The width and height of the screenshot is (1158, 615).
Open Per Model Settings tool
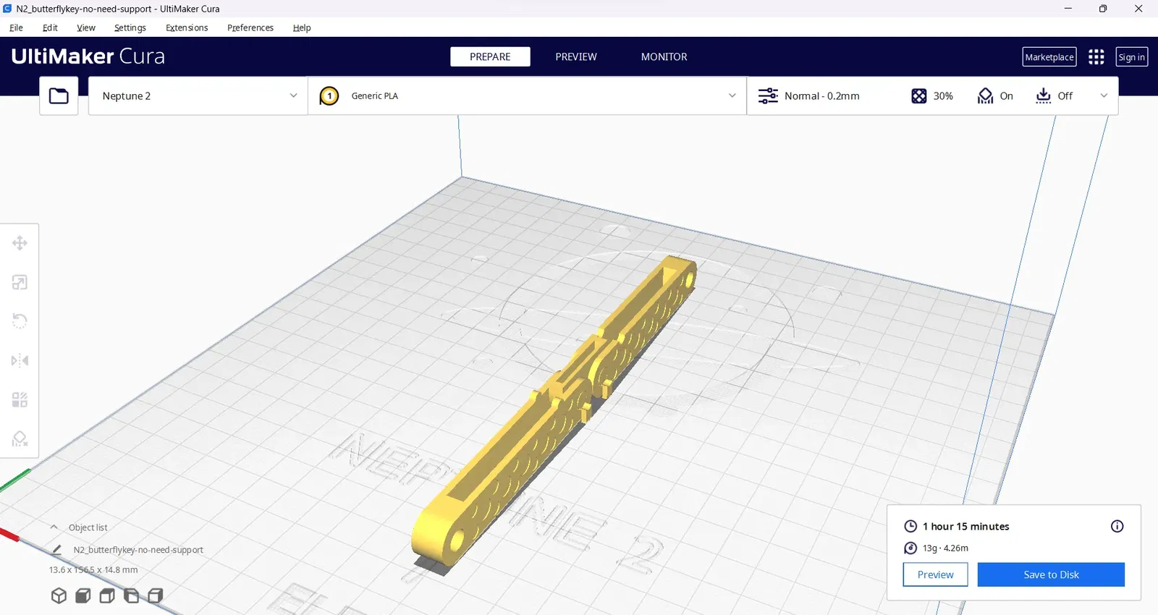(20, 399)
